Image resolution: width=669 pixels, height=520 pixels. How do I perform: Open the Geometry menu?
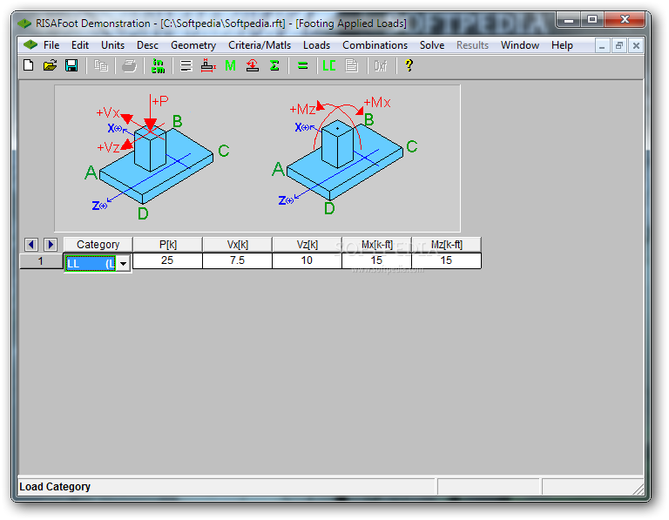tap(193, 45)
